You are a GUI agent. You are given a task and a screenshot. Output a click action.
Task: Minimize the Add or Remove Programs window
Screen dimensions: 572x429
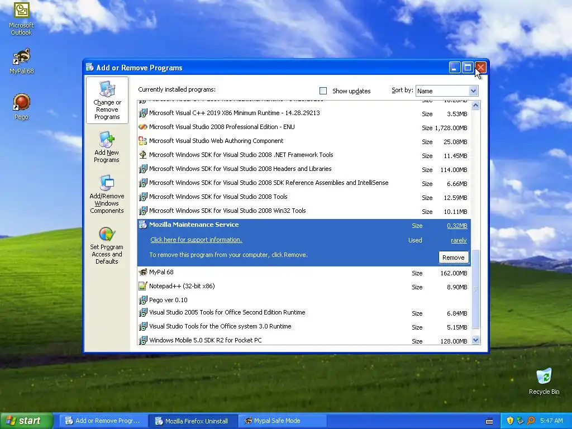click(455, 68)
